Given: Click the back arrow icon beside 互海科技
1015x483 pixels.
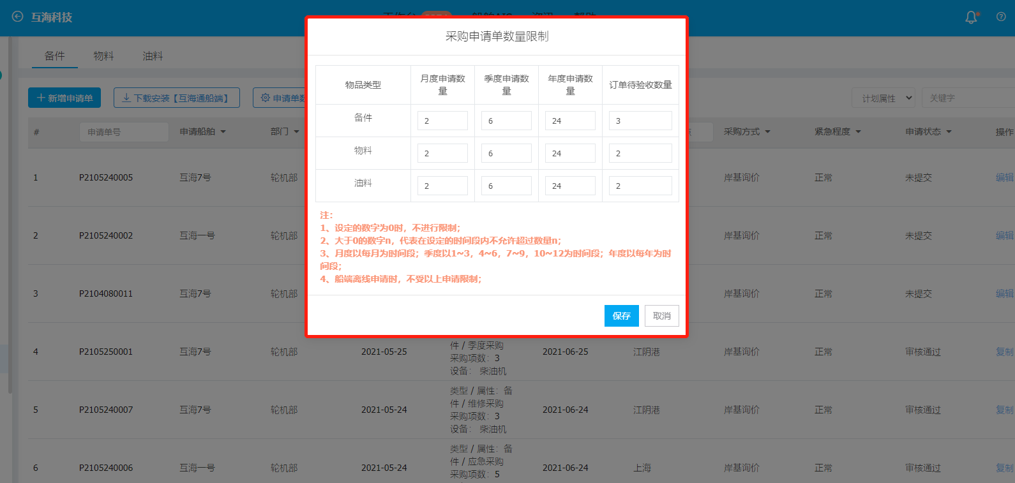Looking at the screenshot, I should 17,17.
